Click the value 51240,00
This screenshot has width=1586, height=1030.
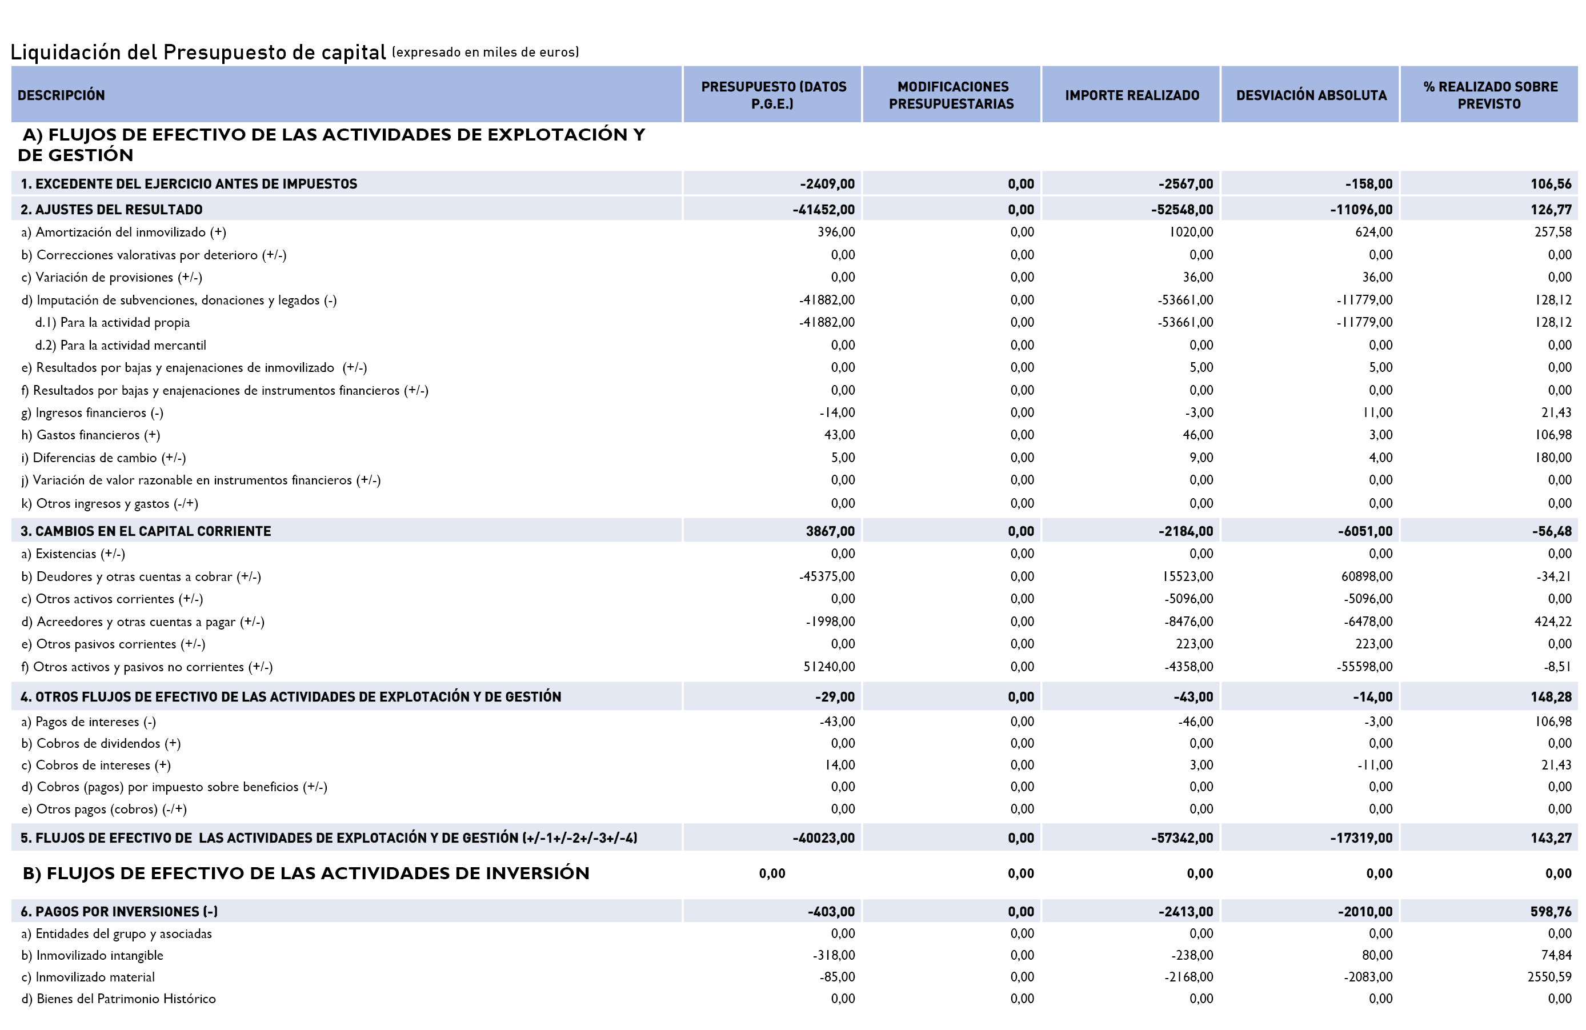[829, 667]
